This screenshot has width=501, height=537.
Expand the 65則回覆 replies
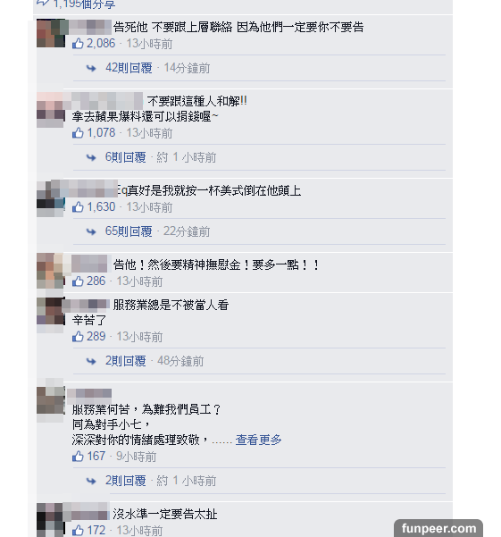pos(129,231)
